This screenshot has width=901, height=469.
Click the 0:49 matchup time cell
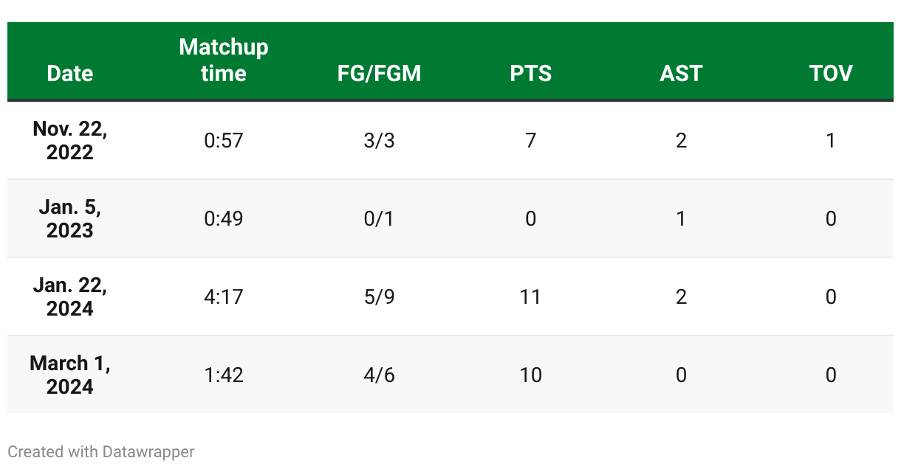tap(223, 218)
